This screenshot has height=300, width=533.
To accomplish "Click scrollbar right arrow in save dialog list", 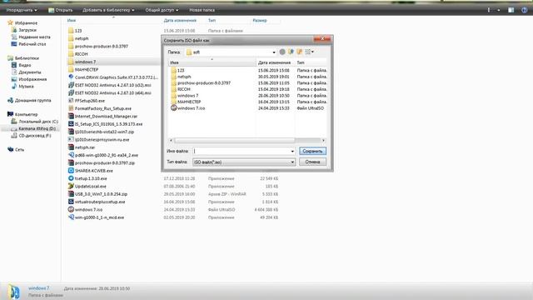I will pos(323,141).
